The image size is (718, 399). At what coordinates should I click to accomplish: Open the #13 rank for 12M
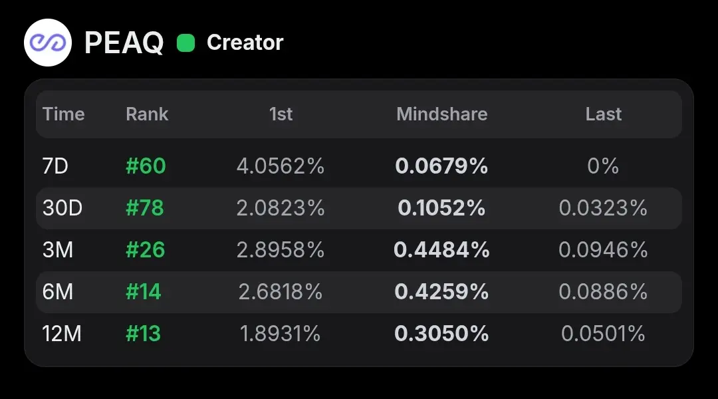tap(144, 334)
